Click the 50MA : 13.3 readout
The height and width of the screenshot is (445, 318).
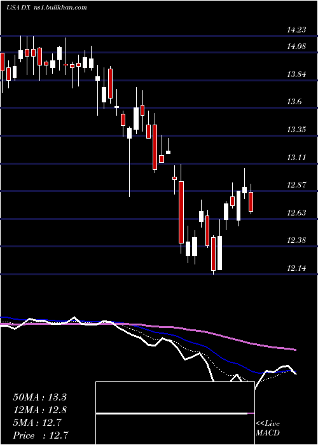tap(39, 397)
